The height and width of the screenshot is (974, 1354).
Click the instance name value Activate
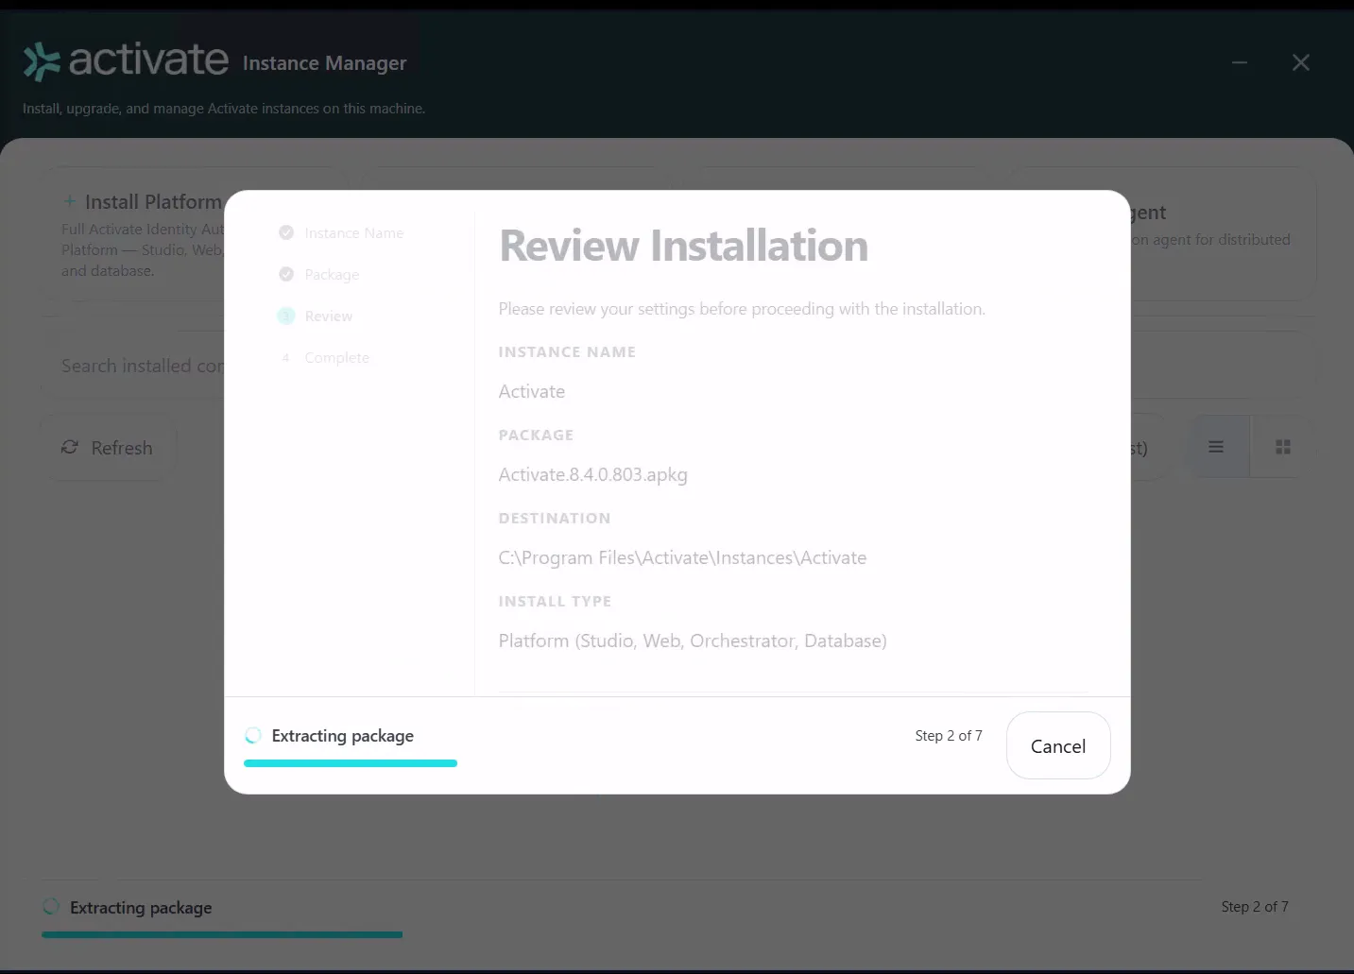(531, 391)
